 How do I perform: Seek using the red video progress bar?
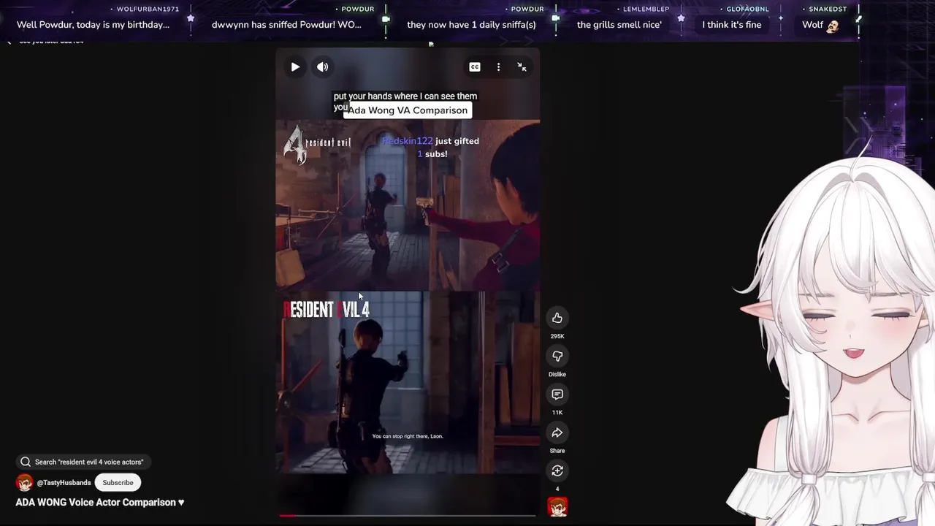tap(408, 516)
